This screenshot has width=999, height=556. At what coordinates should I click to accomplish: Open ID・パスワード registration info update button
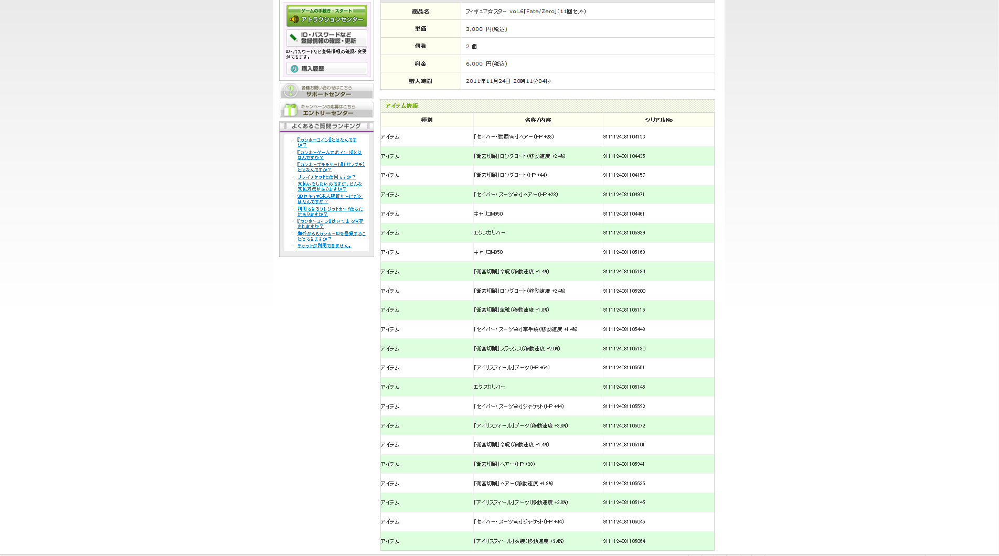[x=326, y=38]
